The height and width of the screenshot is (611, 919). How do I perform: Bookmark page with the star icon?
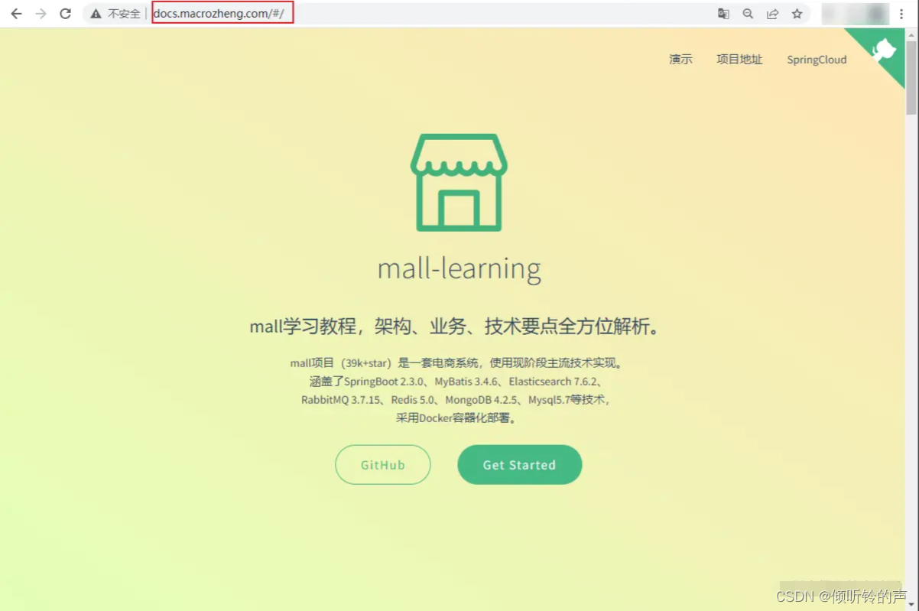pyautogui.click(x=797, y=14)
